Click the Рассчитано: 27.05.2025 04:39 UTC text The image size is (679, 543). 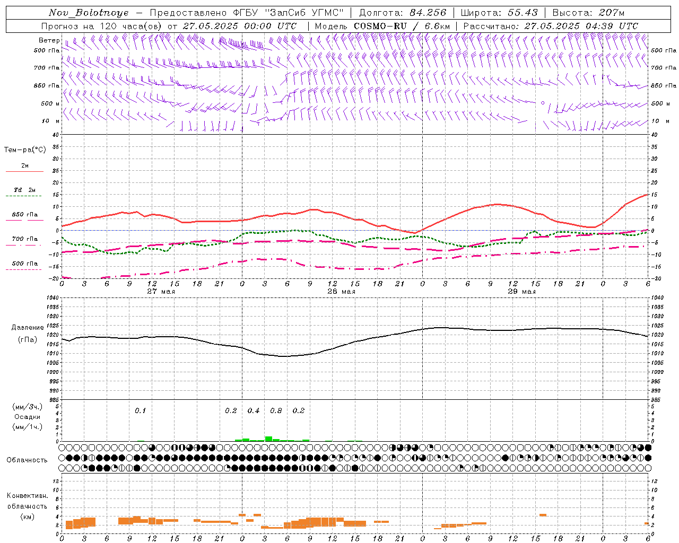[551, 26]
